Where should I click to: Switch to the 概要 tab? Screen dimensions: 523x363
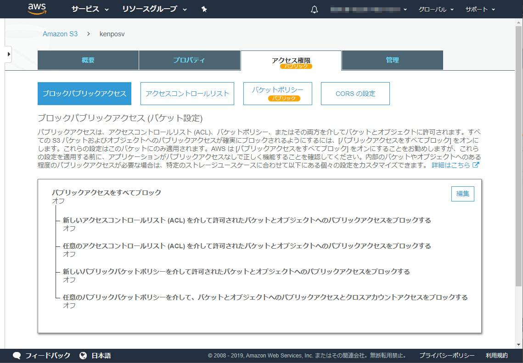click(x=88, y=60)
